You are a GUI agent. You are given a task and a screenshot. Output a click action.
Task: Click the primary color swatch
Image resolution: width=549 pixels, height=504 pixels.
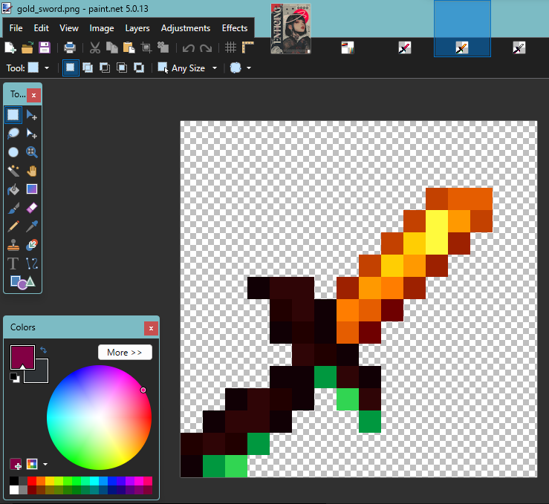tap(22, 357)
